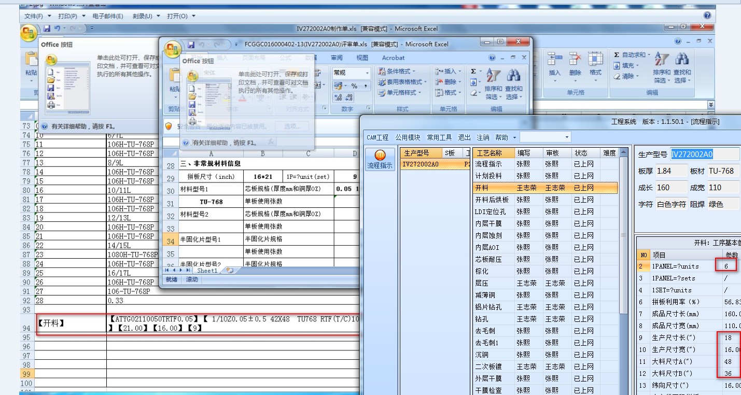Click the Sort and Filter icon in the 评审单 ribbon
741x395 pixels.
pyautogui.click(x=493, y=76)
